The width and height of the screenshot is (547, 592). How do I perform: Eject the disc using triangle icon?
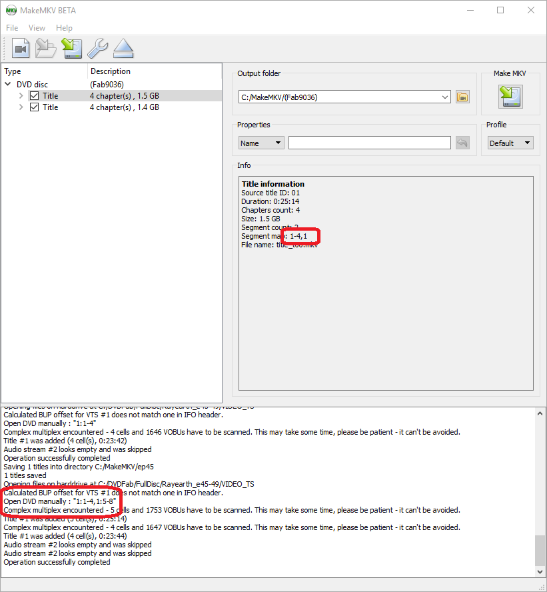[123, 48]
